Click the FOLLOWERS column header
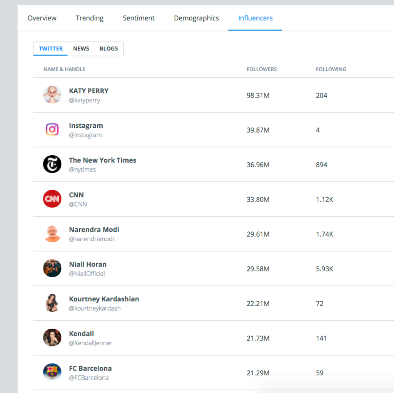394x393 pixels. (x=262, y=69)
